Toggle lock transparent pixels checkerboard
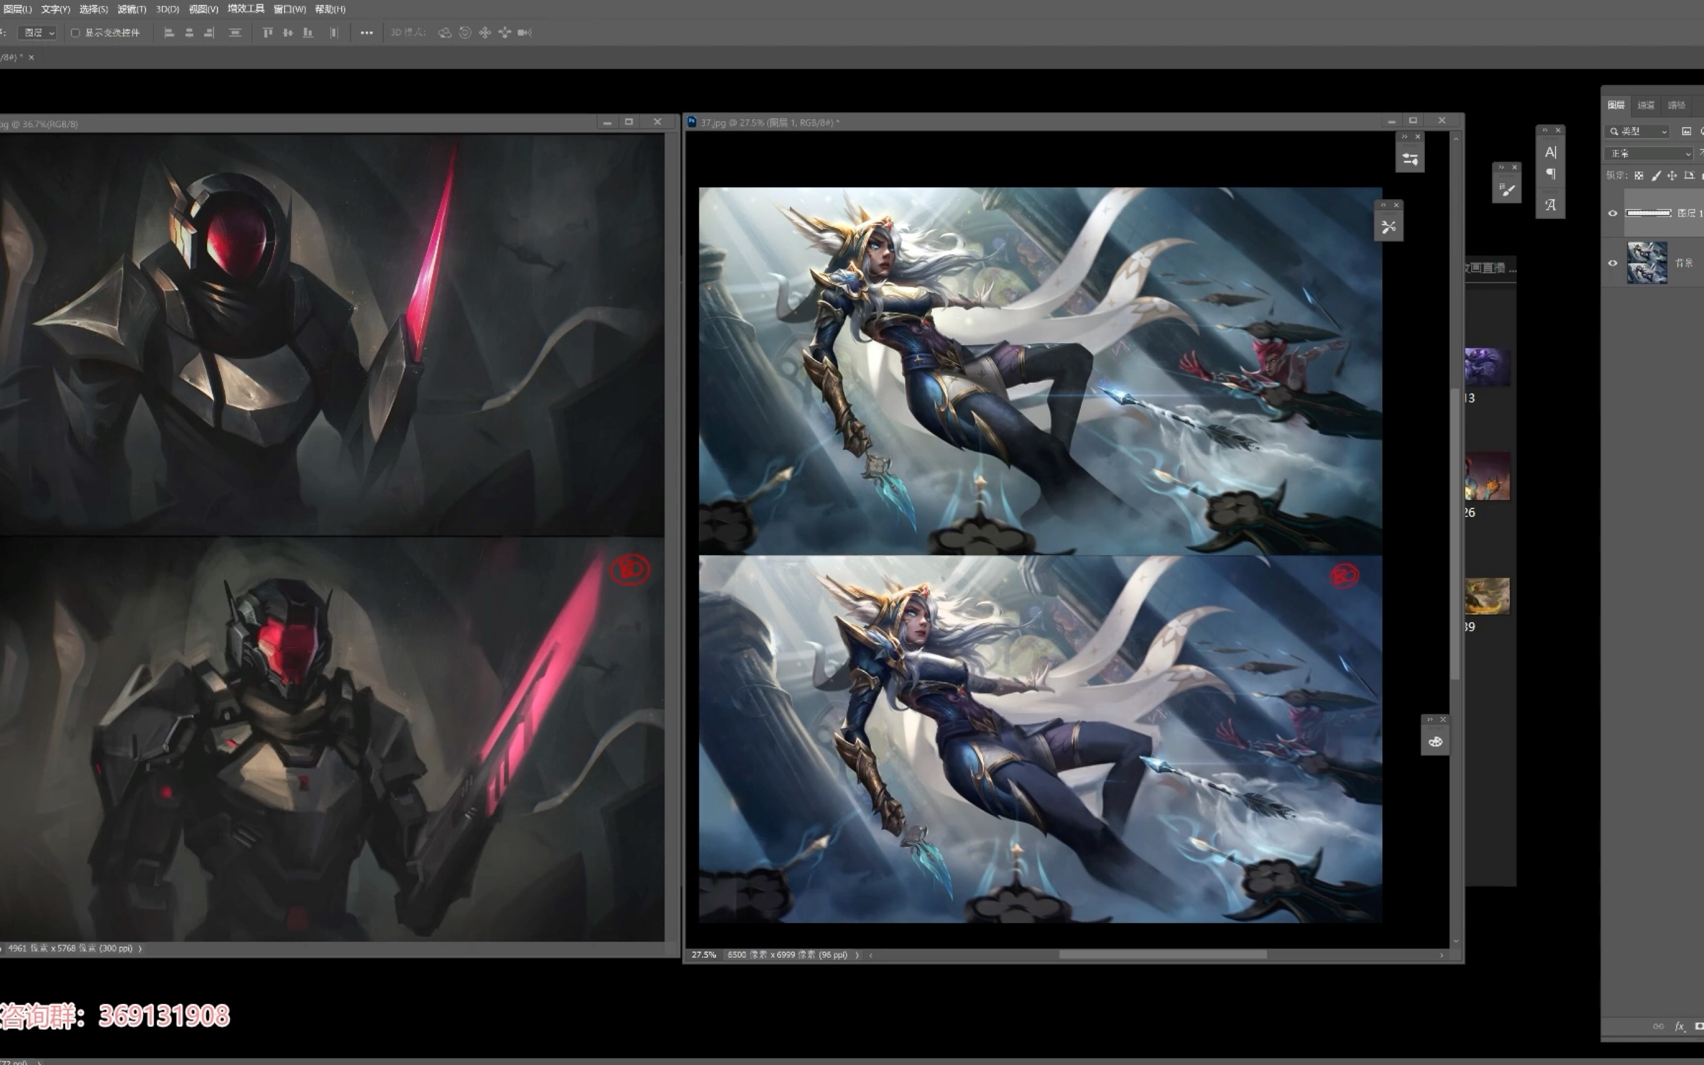This screenshot has width=1704, height=1065. tap(1639, 176)
